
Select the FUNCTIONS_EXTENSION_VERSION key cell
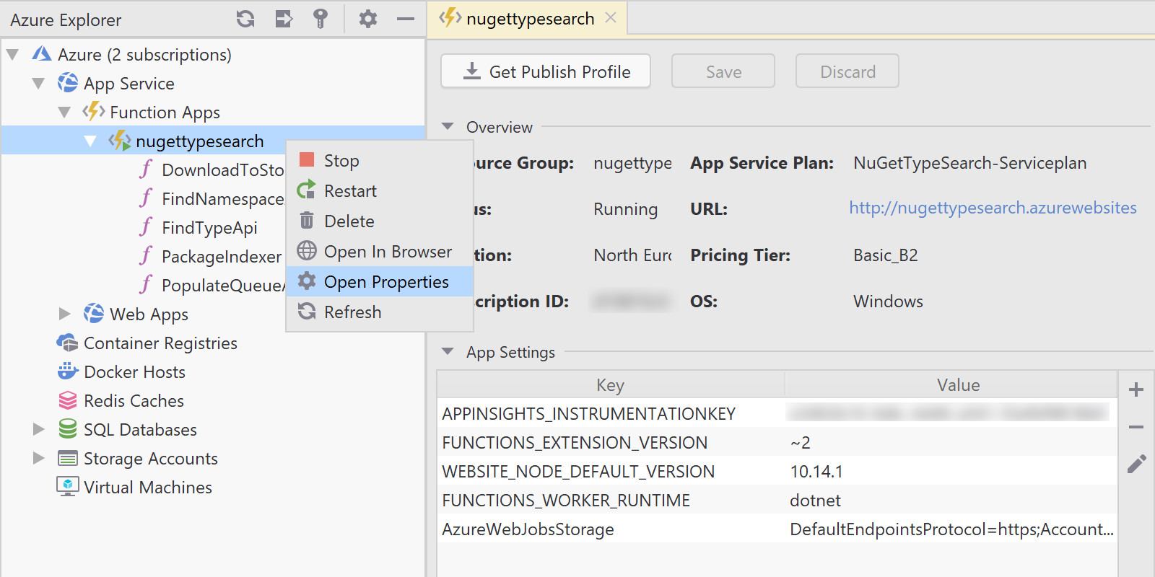611,442
